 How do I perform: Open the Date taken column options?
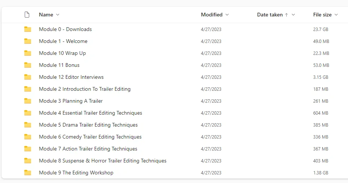point(293,15)
